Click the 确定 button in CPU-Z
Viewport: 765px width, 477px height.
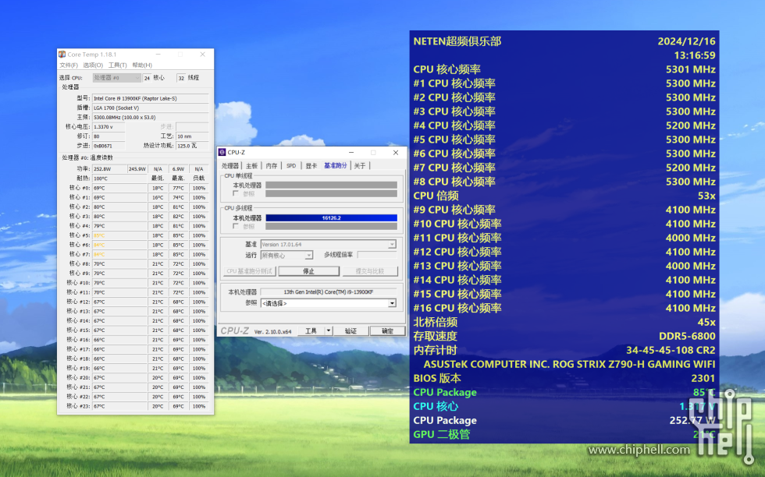[x=387, y=330]
